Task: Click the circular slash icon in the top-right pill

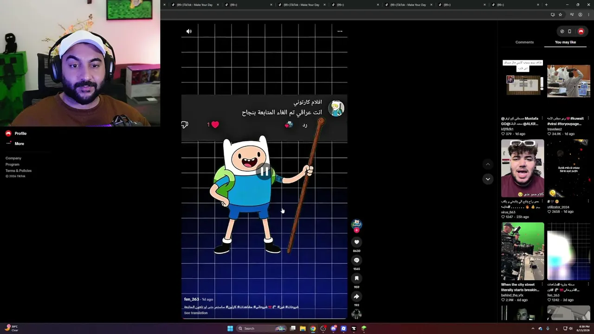Action: [562, 32]
